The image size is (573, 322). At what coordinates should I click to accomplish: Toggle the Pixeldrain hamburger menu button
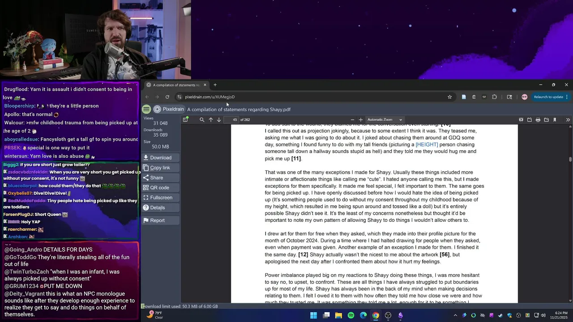(x=146, y=109)
